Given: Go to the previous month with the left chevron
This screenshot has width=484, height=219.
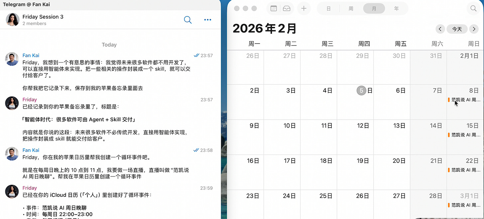Looking at the screenshot, I should (440, 29).
